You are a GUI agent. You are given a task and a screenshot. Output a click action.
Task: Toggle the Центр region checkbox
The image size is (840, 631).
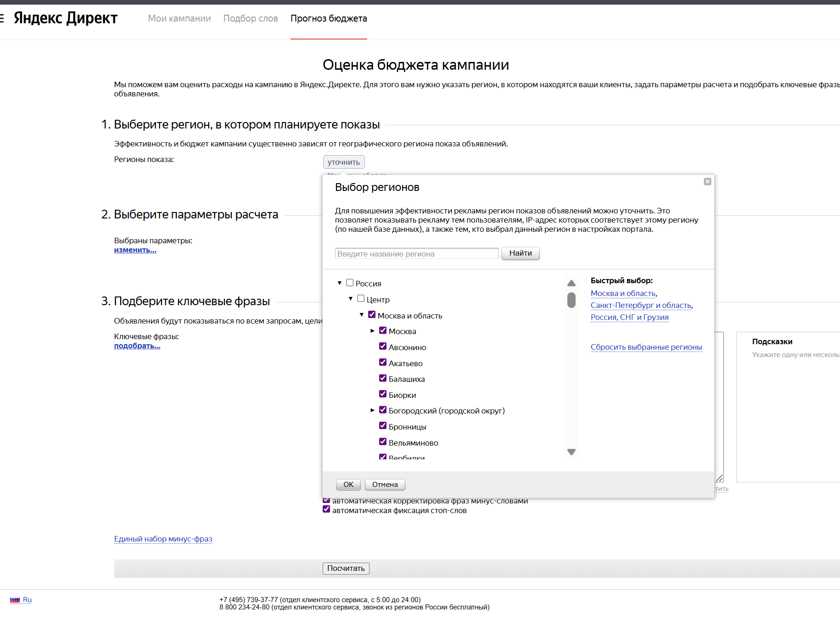tap(361, 299)
